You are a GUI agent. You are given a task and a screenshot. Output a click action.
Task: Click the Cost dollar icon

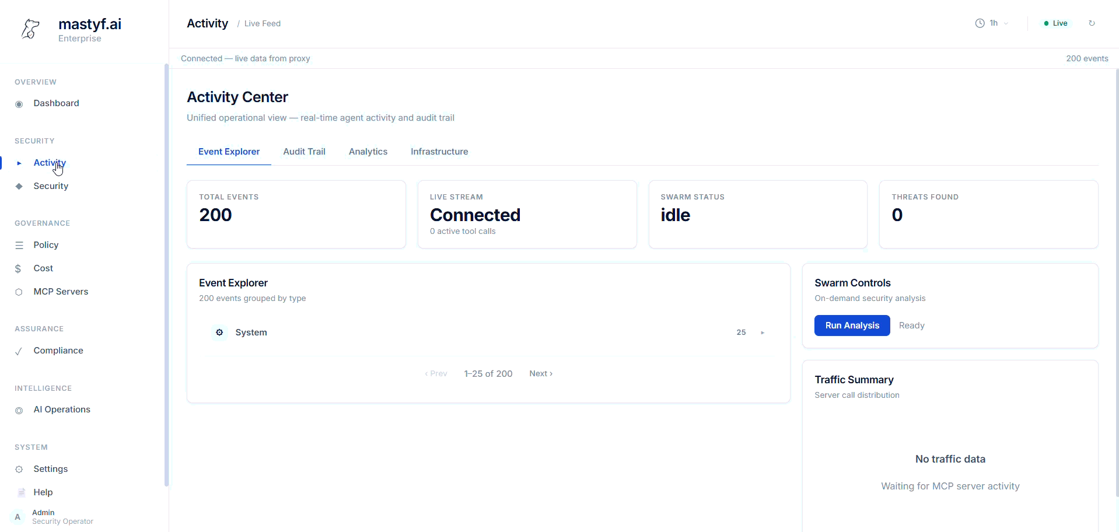(x=18, y=269)
